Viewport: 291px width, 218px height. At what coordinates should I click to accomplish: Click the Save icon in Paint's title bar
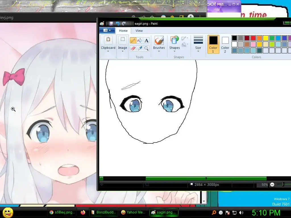coord(111,24)
